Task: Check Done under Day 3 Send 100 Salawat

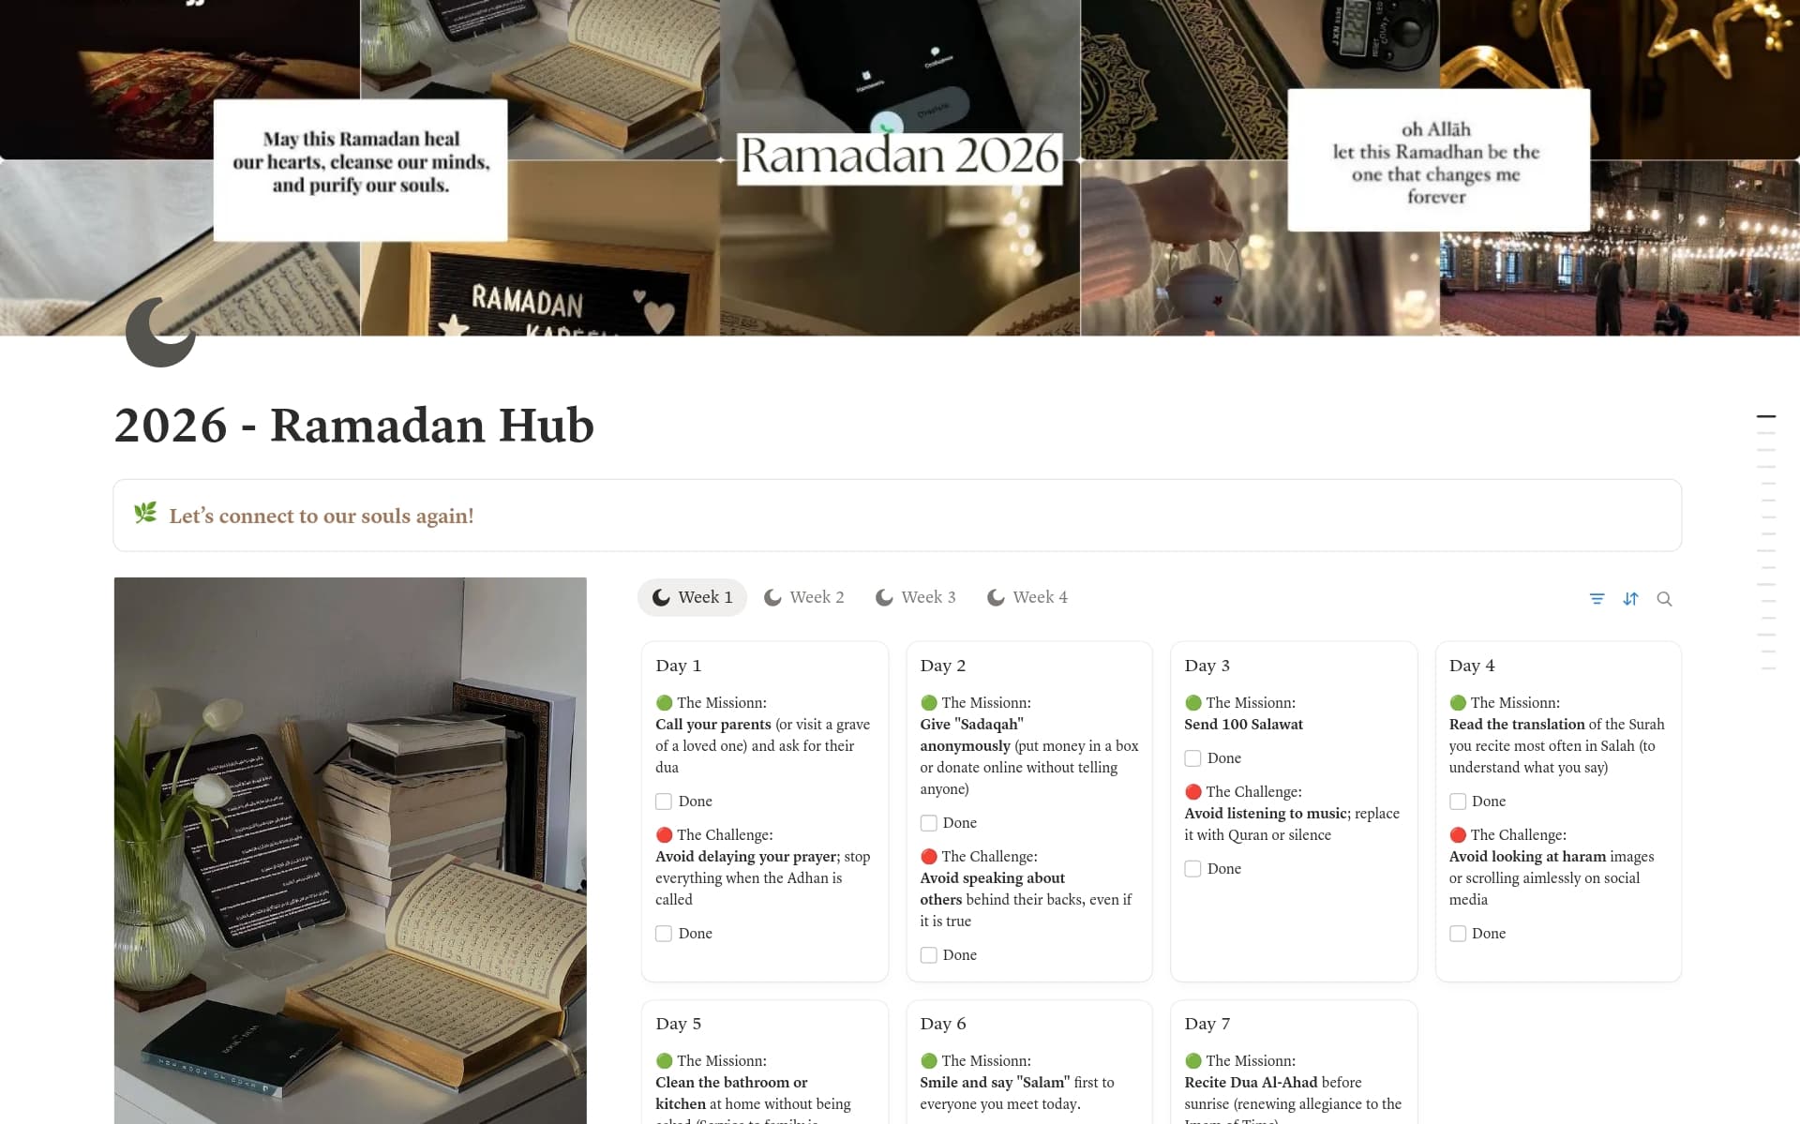Action: [1192, 758]
